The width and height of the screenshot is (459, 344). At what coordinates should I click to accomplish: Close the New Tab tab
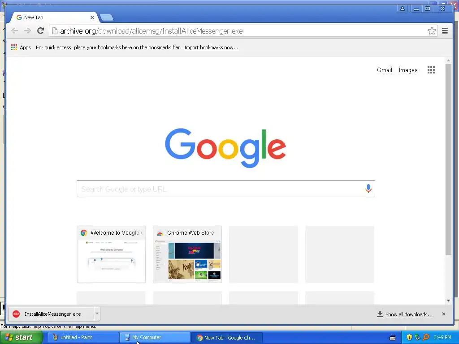(92, 17)
